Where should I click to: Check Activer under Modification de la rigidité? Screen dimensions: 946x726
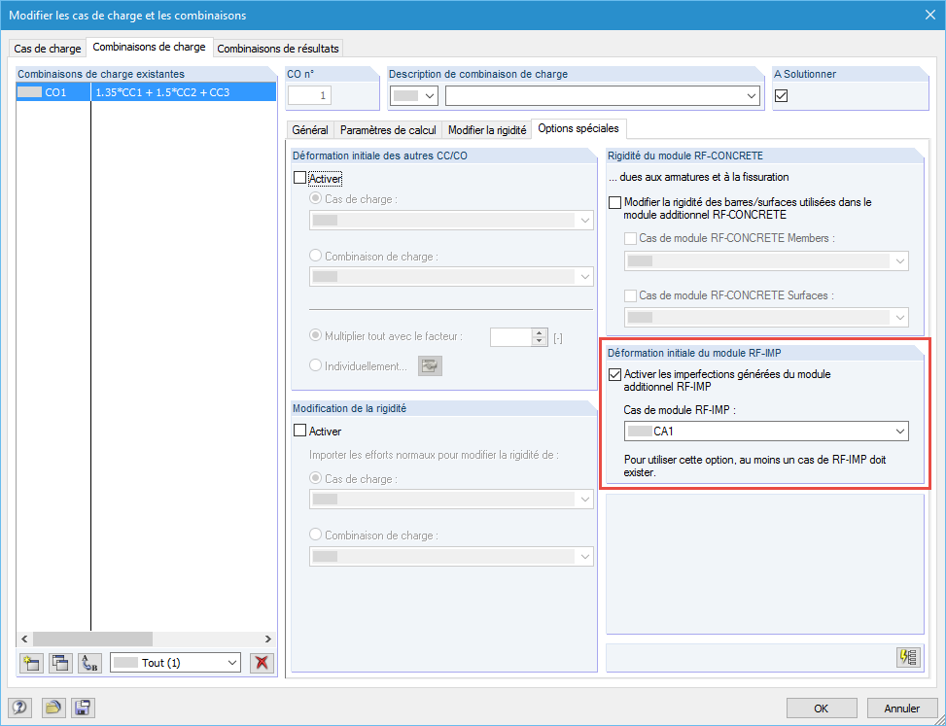299,432
